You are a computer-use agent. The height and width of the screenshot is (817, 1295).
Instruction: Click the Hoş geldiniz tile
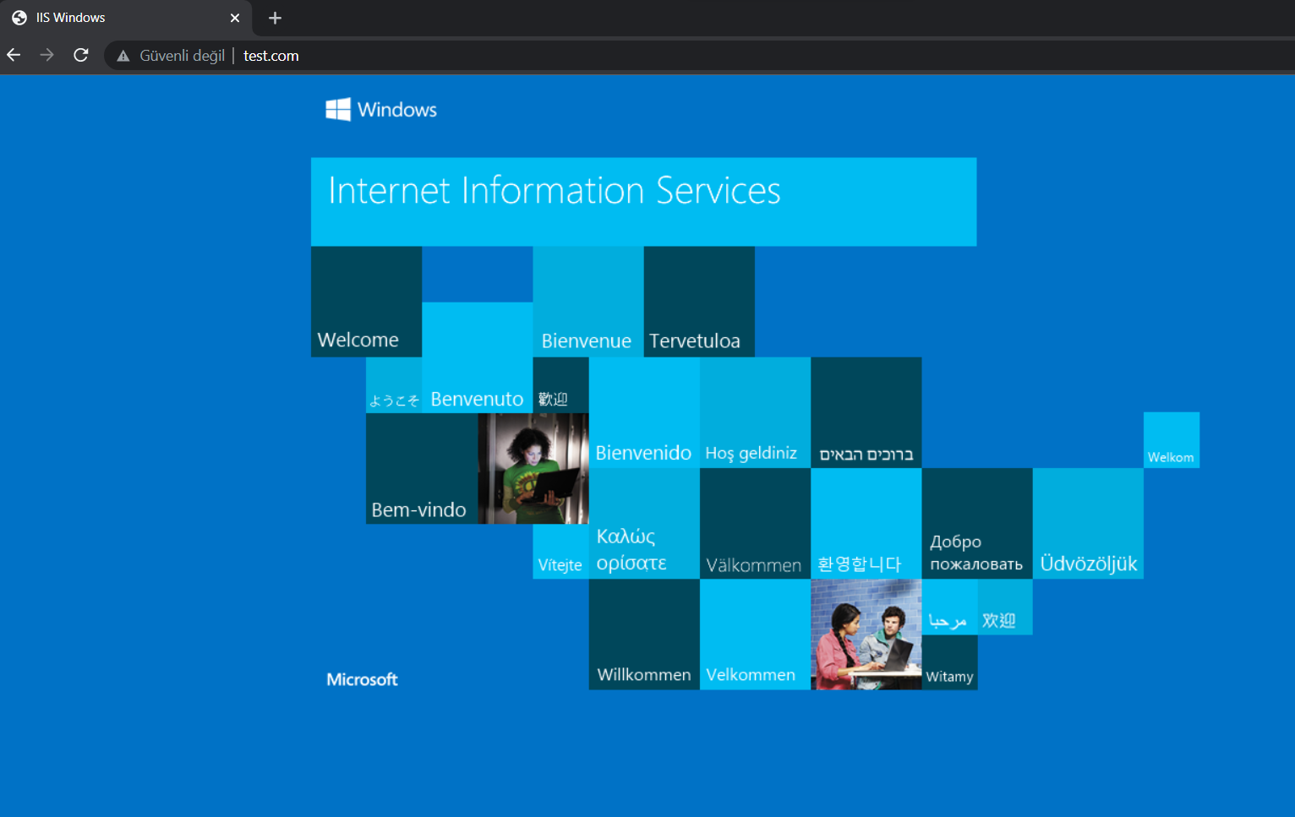click(x=755, y=412)
